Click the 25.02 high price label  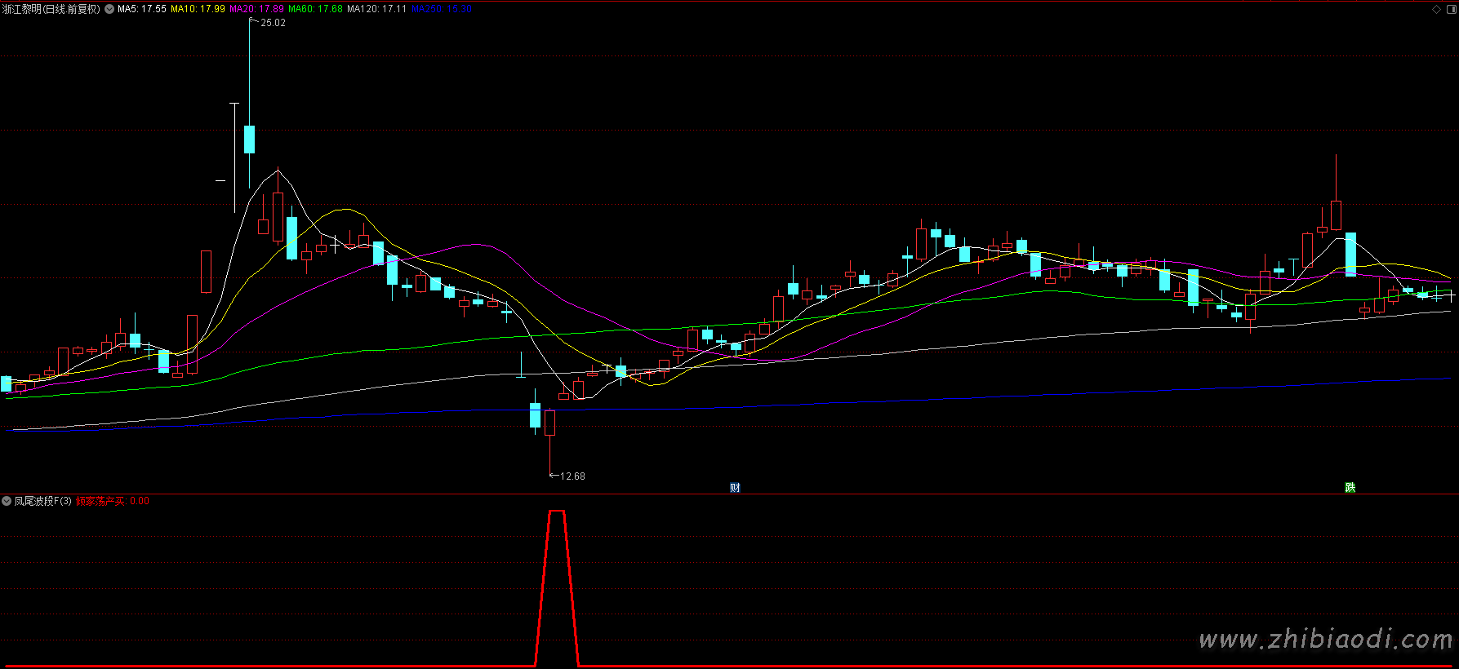(273, 23)
